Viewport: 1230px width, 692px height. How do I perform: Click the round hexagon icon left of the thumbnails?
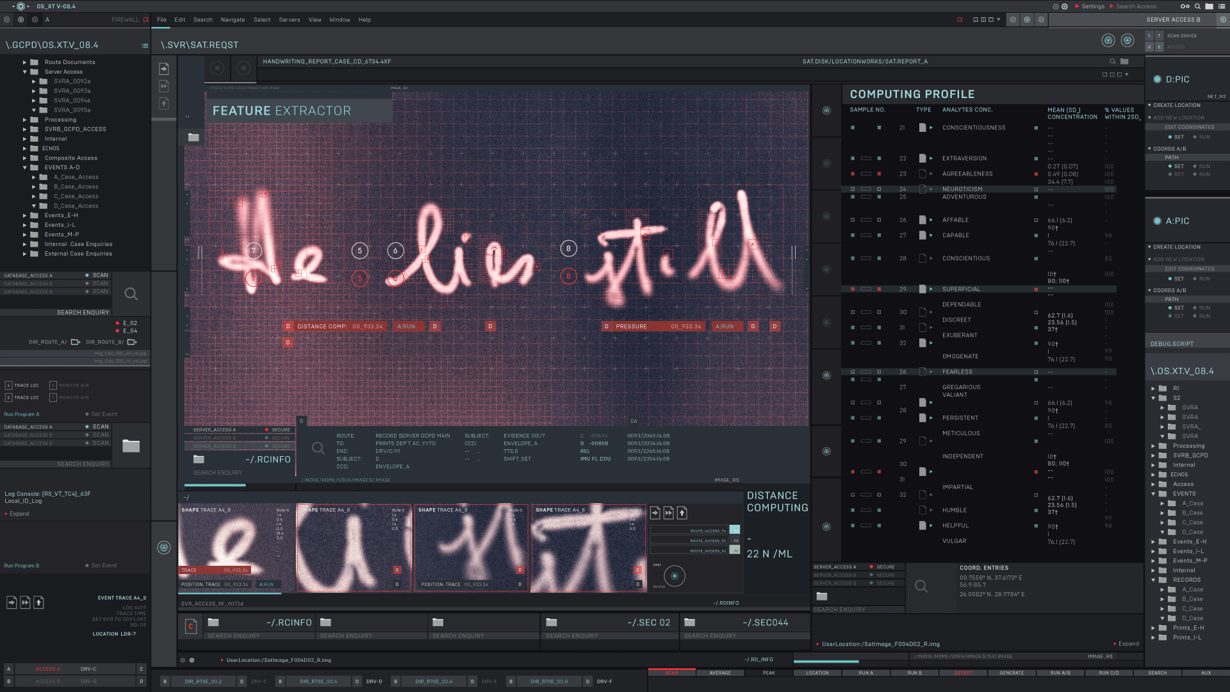tap(164, 548)
